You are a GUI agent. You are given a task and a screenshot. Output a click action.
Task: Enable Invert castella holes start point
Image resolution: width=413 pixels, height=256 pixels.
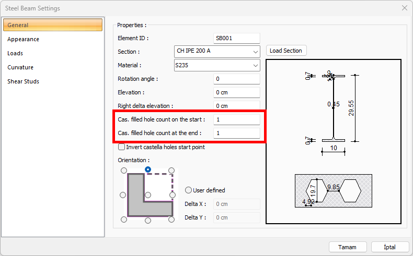click(x=122, y=147)
